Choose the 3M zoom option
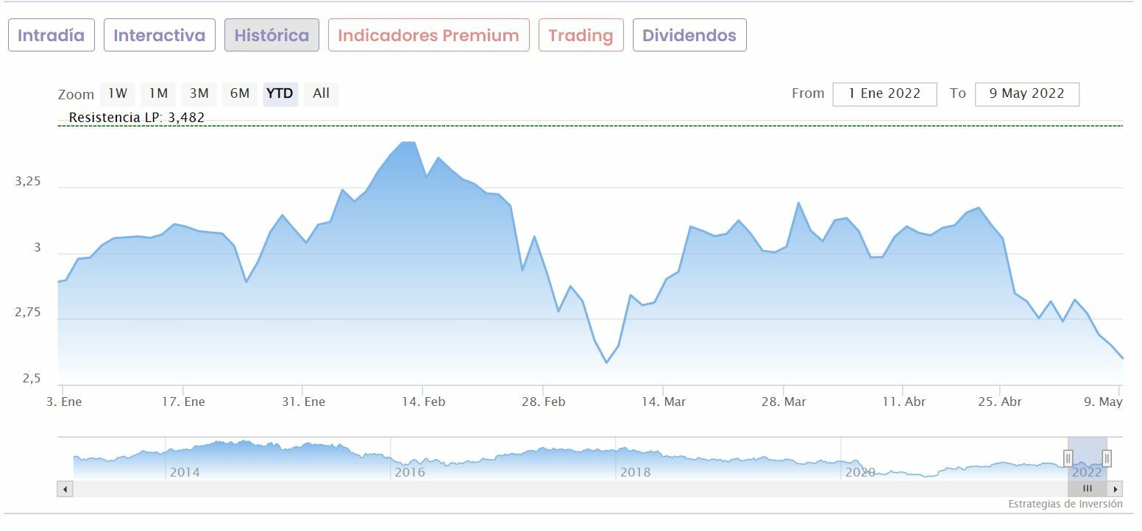Screen dimensions: 1142x531 199,93
